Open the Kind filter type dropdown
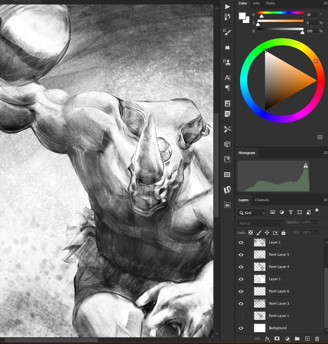Screen dimensions: 328x344 tap(252, 213)
